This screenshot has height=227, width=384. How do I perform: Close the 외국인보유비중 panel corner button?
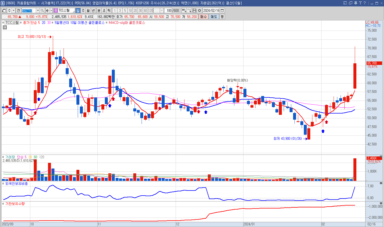pyautogui.click(x=381, y=183)
